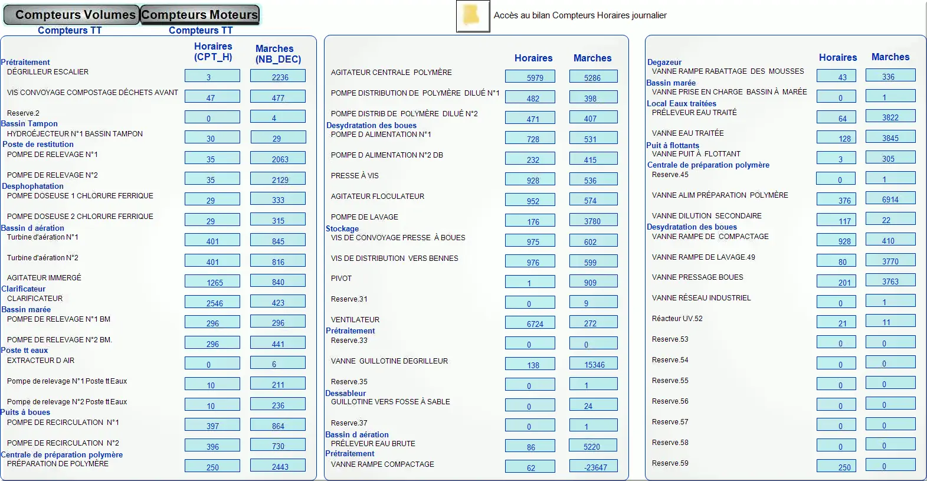Select Marches value 477 for VIS CONVOYAGE COMPOSTAGE
This screenshot has height=481, width=927.
click(278, 96)
